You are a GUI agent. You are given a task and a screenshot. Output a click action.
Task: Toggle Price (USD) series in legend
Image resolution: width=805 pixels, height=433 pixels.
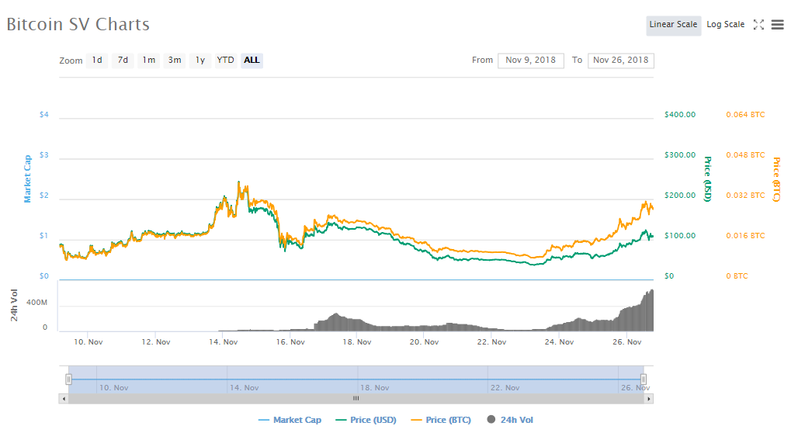366,420
